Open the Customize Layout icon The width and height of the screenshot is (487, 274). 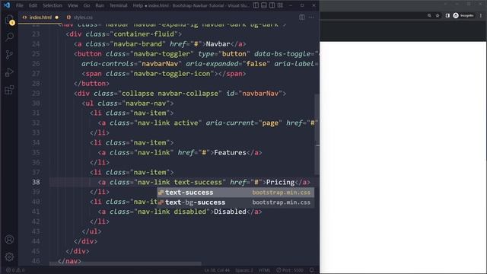[280, 5]
